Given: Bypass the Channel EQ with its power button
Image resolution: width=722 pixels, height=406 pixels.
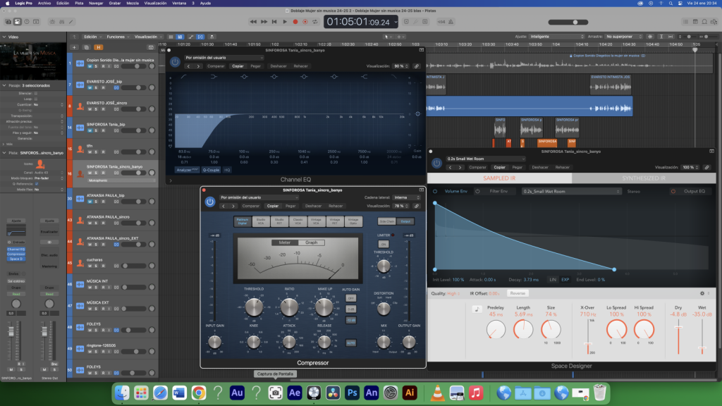Looking at the screenshot, I should click(175, 62).
